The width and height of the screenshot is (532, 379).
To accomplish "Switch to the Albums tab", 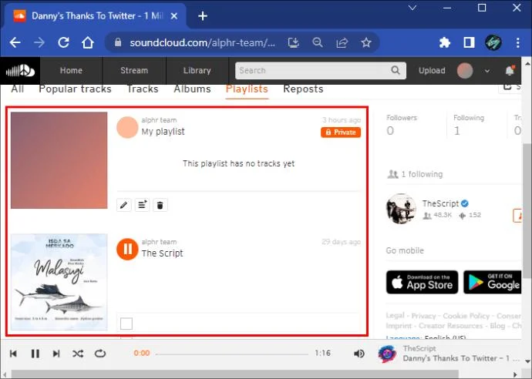I will (x=193, y=89).
